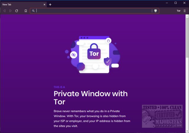Click the small padlock circle in illustration
The width and height of the screenshot is (189, 133).
108,41
